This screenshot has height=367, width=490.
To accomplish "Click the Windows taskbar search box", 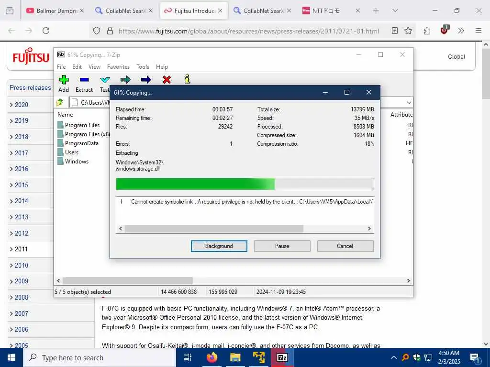I will [x=100, y=357].
